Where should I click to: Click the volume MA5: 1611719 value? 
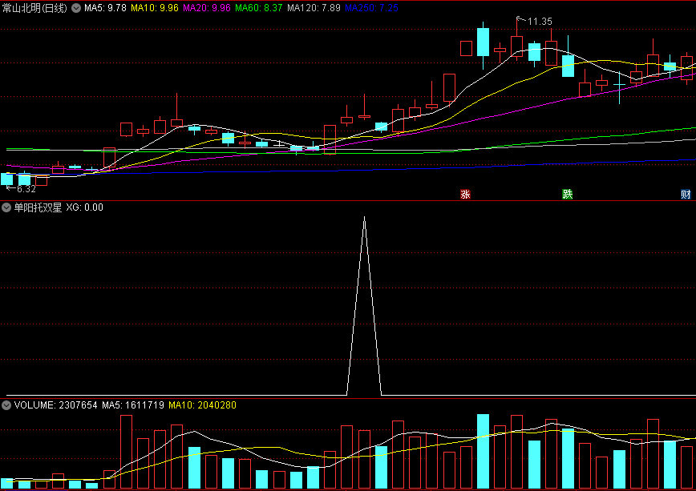(133, 405)
